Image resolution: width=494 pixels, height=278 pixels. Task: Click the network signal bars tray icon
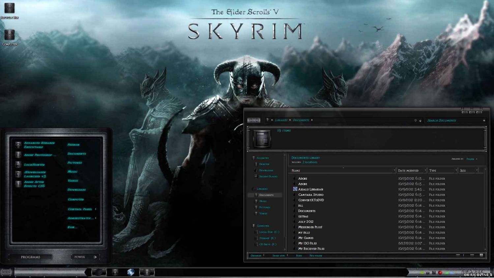447,272
